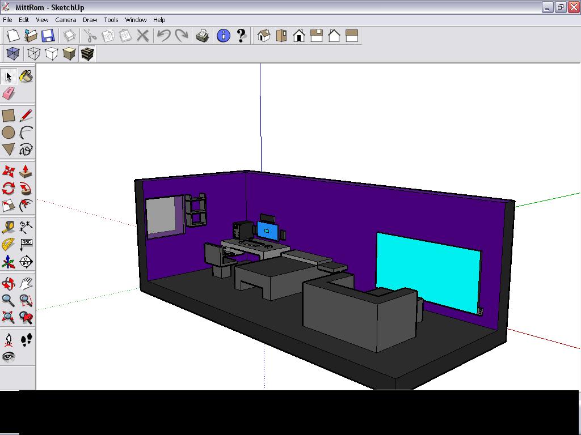Choose the pink Eraser tool

pos(9,93)
